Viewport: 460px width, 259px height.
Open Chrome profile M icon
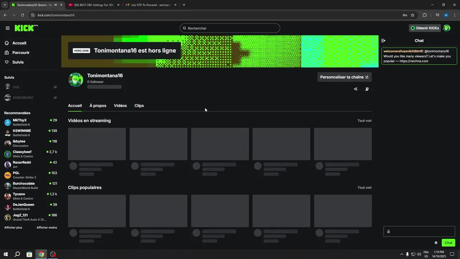click(x=446, y=15)
